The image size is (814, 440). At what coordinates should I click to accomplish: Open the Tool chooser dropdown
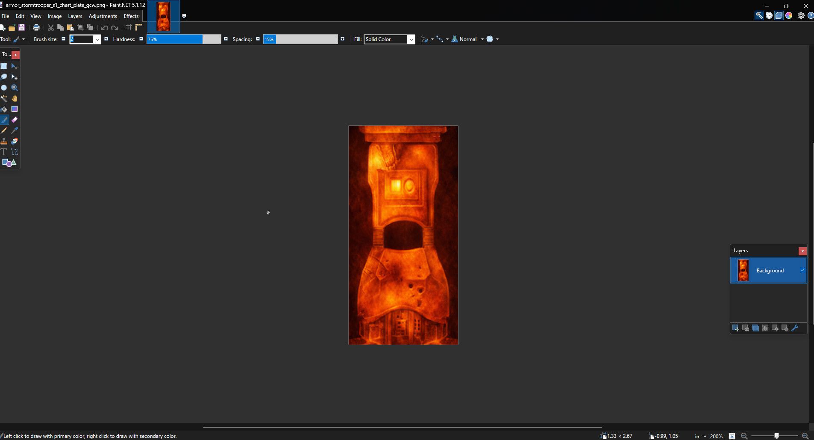pos(19,39)
